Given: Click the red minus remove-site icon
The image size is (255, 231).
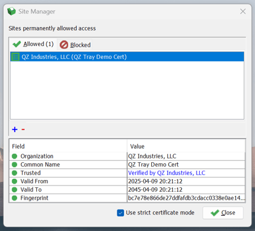Looking at the screenshot, I should pos(23,130).
